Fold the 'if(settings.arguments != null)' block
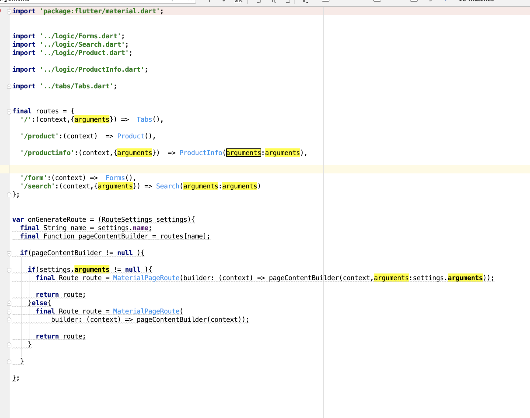 click(9, 270)
